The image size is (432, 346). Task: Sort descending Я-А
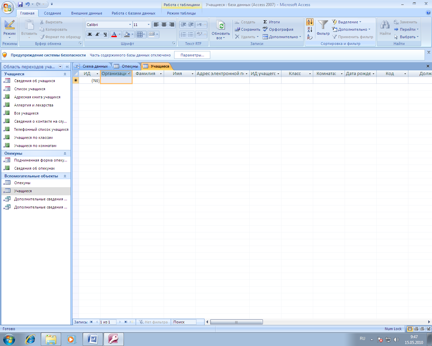pos(310,30)
